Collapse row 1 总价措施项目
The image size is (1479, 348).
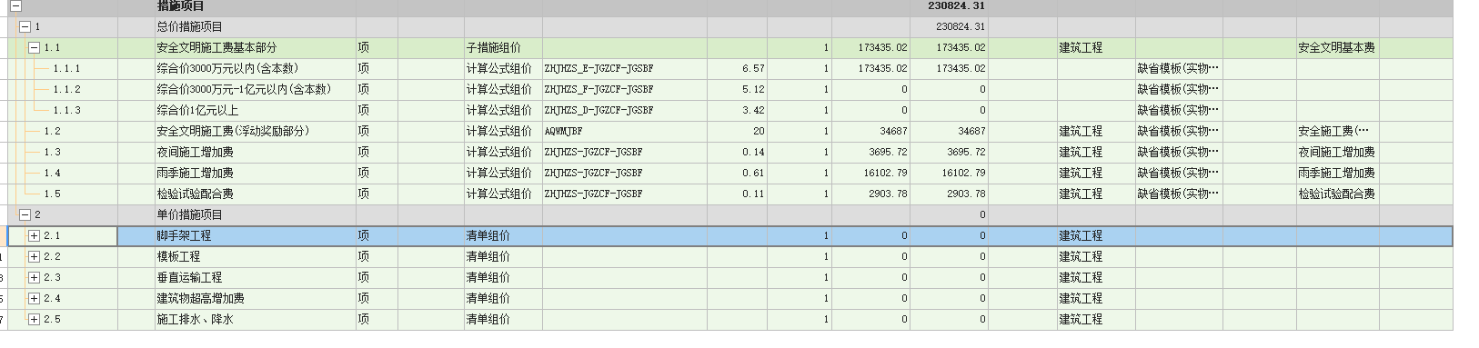click(x=25, y=27)
